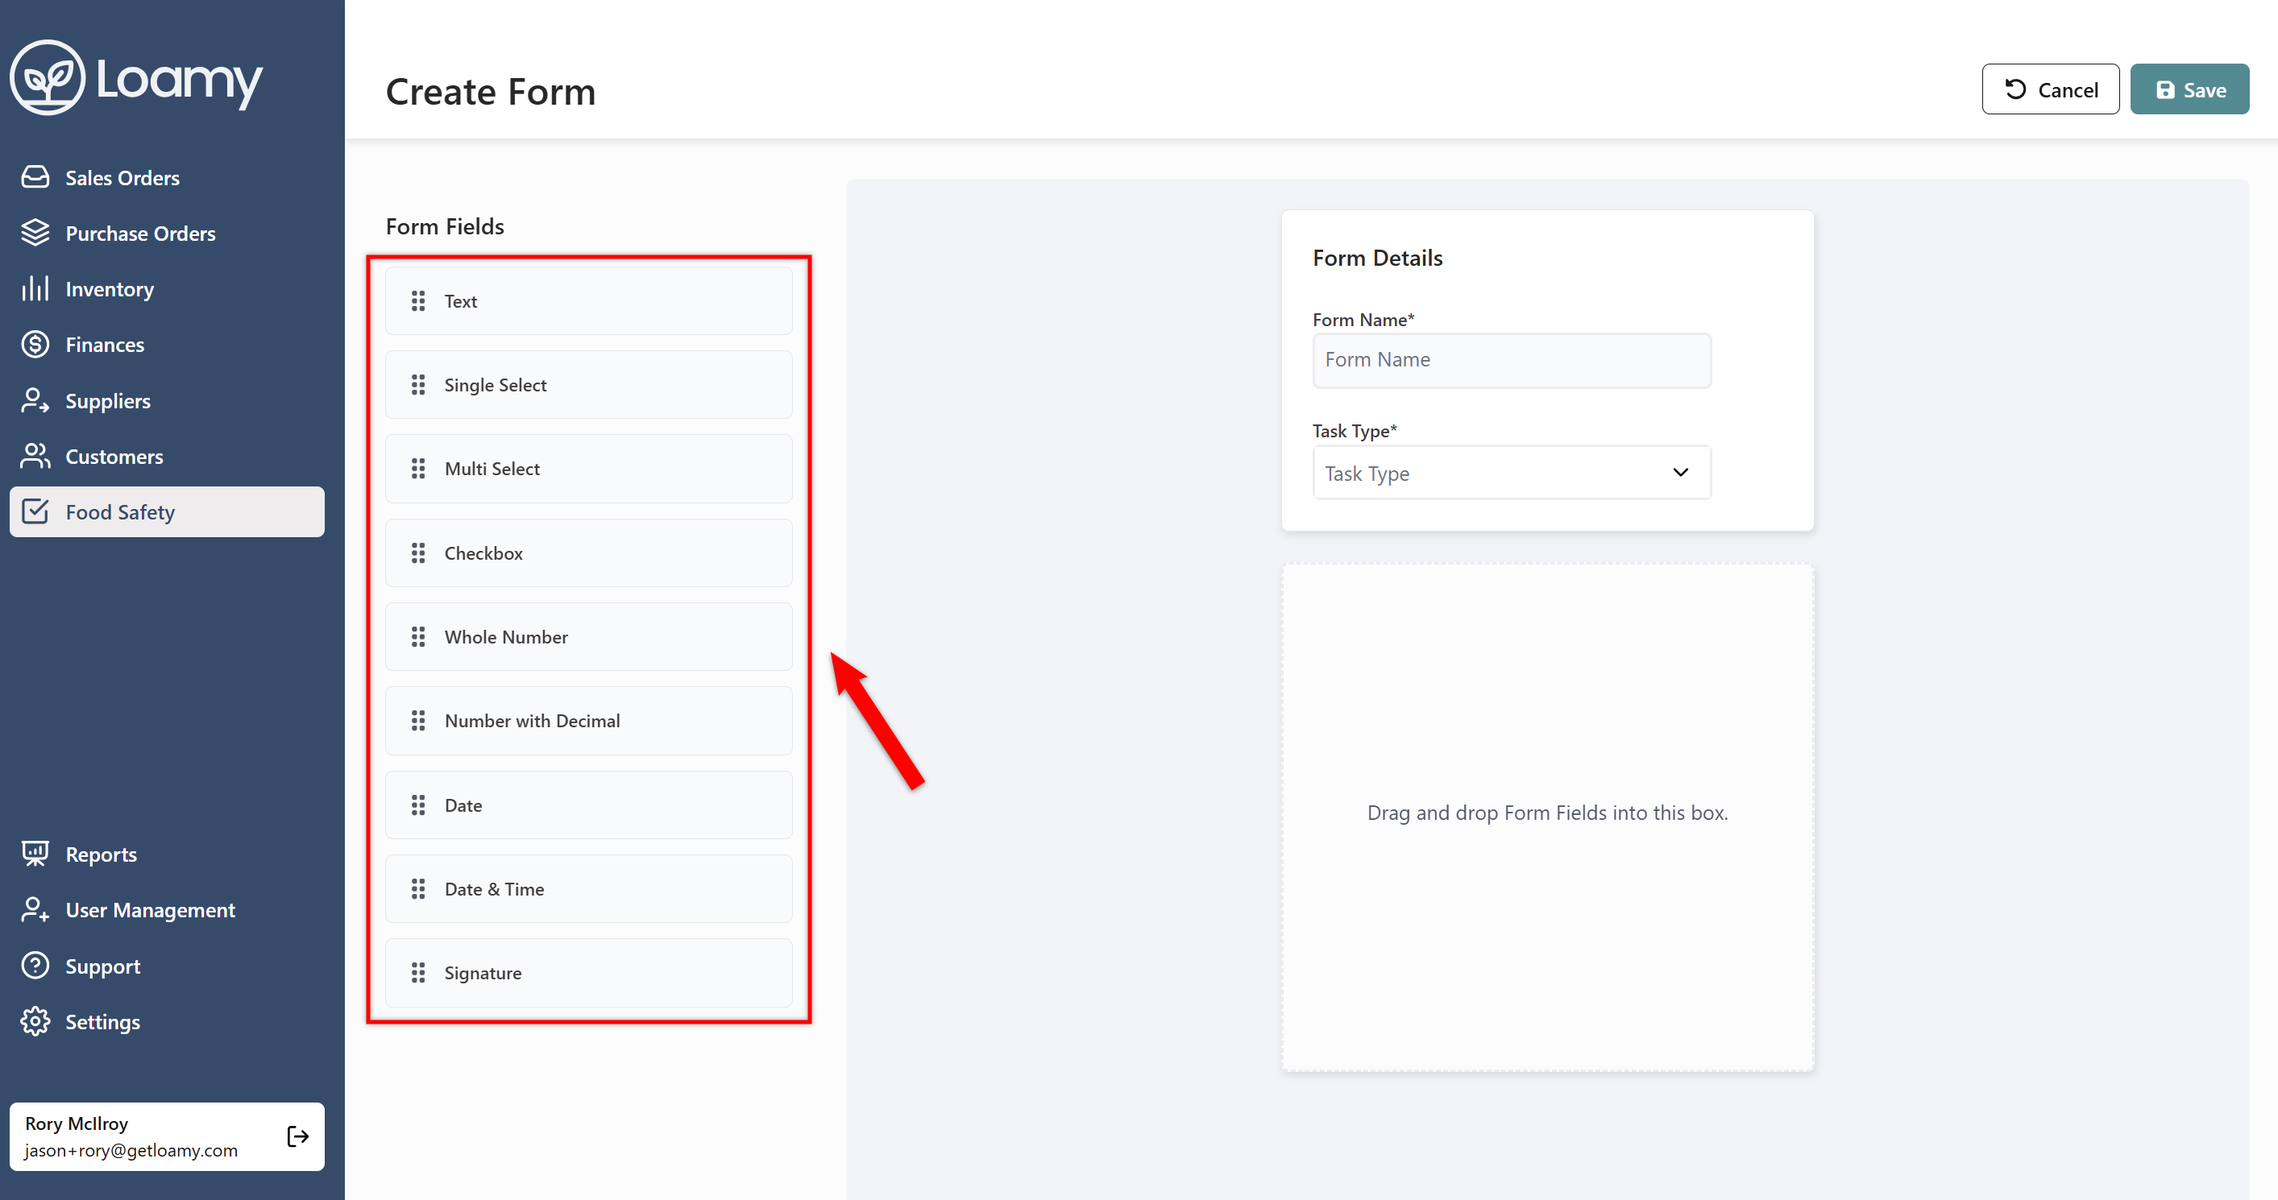This screenshot has width=2278, height=1200.
Task: Grab the drag handle of the Text field
Action: point(418,301)
